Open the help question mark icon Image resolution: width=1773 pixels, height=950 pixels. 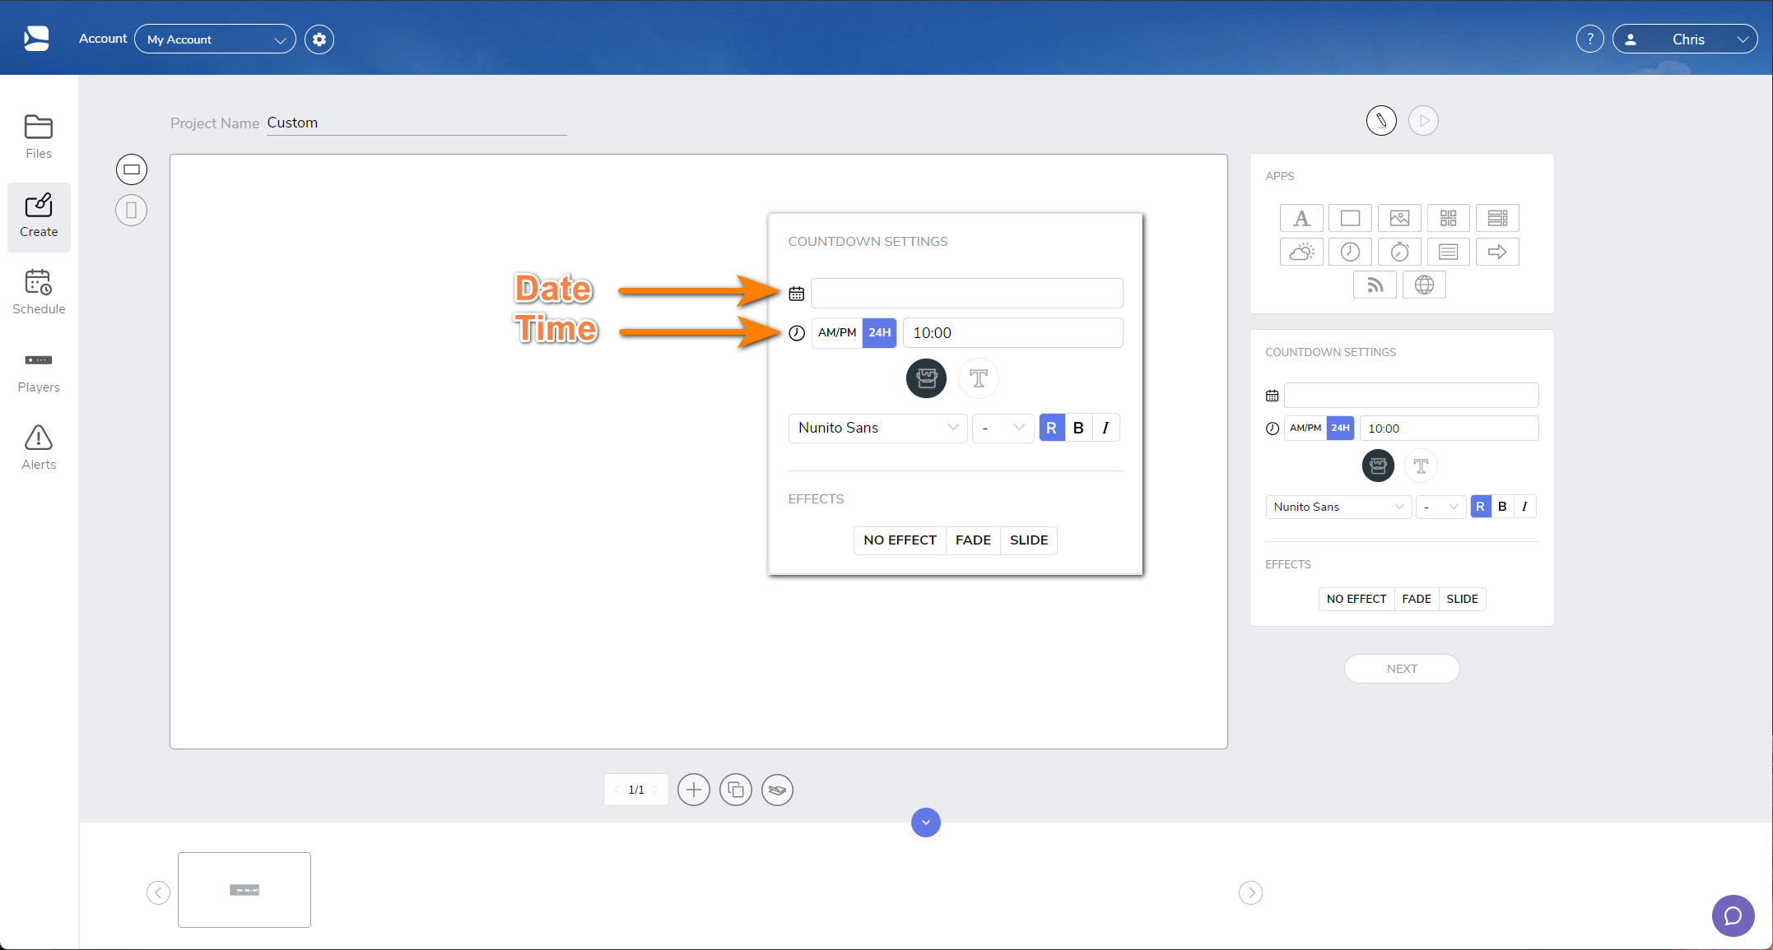[x=1590, y=39]
